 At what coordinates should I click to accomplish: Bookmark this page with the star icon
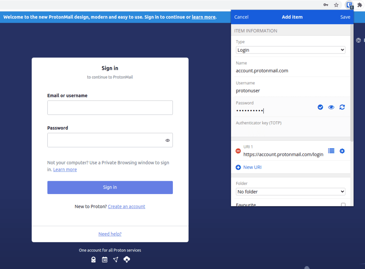click(x=336, y=5)
